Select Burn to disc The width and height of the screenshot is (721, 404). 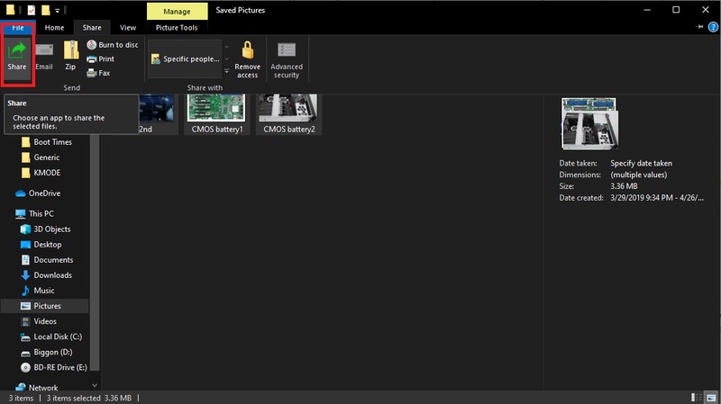(112, 45)
